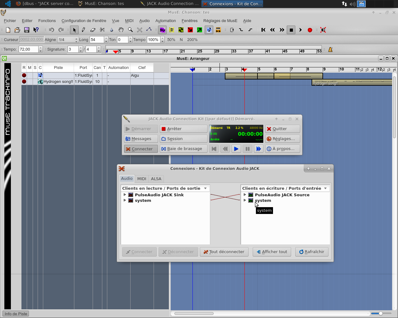Select the Eraser tool in toolbar
This screenshot has width=398, height=318.
[93, 30]
